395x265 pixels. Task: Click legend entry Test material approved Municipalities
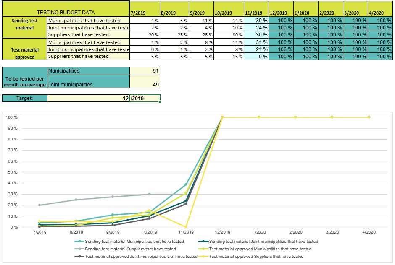260,249
